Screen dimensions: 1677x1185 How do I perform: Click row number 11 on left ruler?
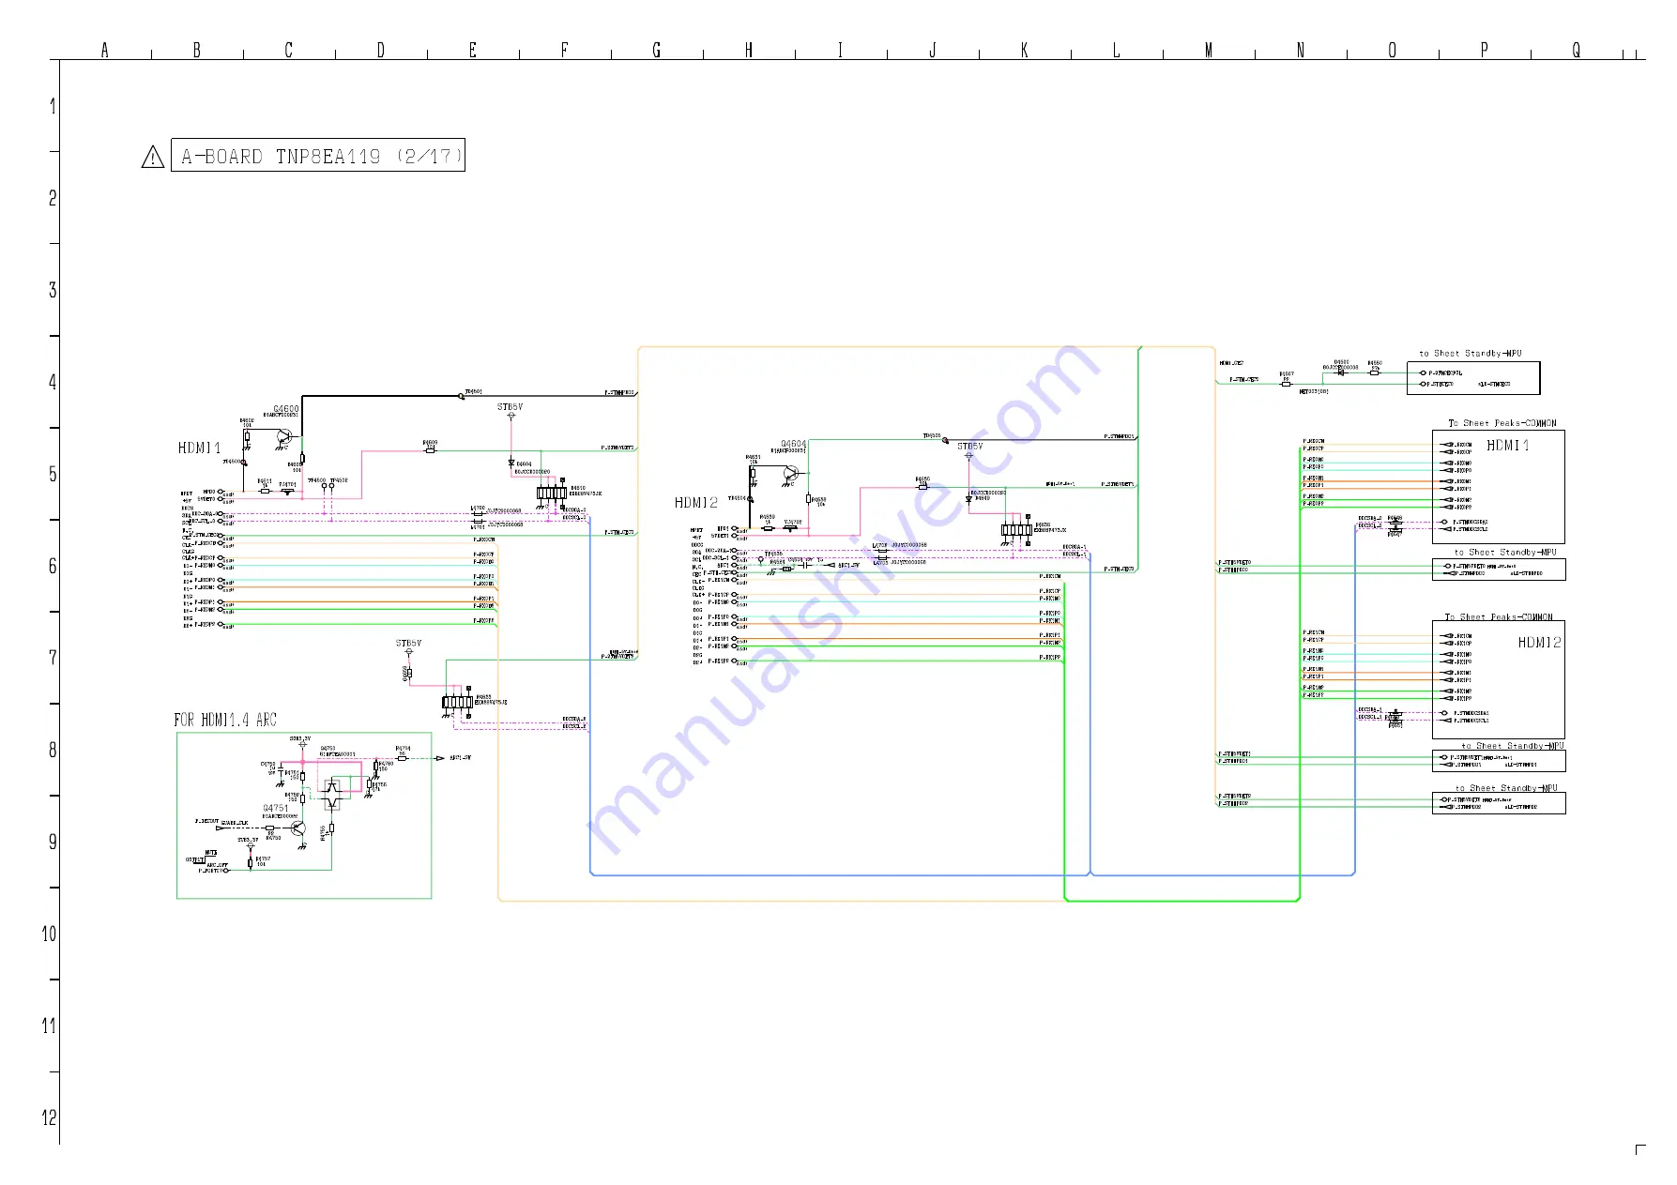(49, 1025)
